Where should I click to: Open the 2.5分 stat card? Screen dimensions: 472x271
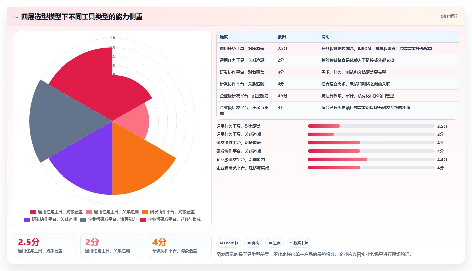(x=45, y=245)
